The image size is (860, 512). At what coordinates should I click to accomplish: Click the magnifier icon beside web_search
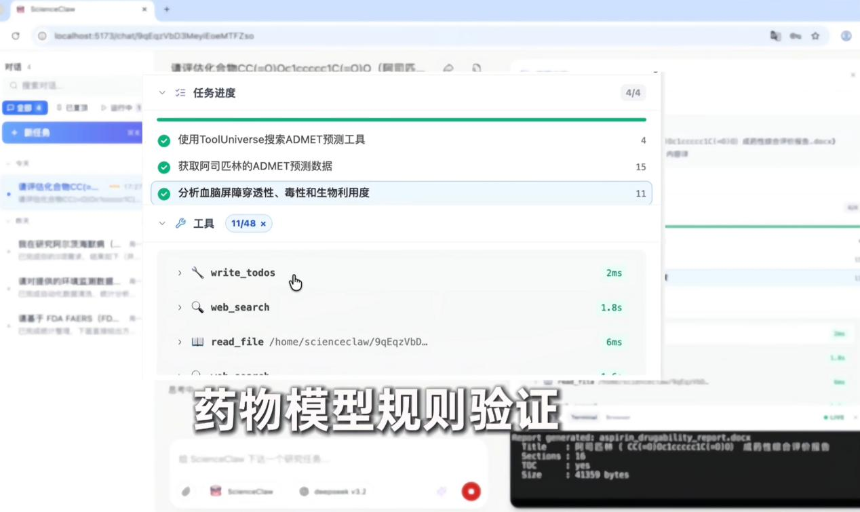(x=197, y=307)
